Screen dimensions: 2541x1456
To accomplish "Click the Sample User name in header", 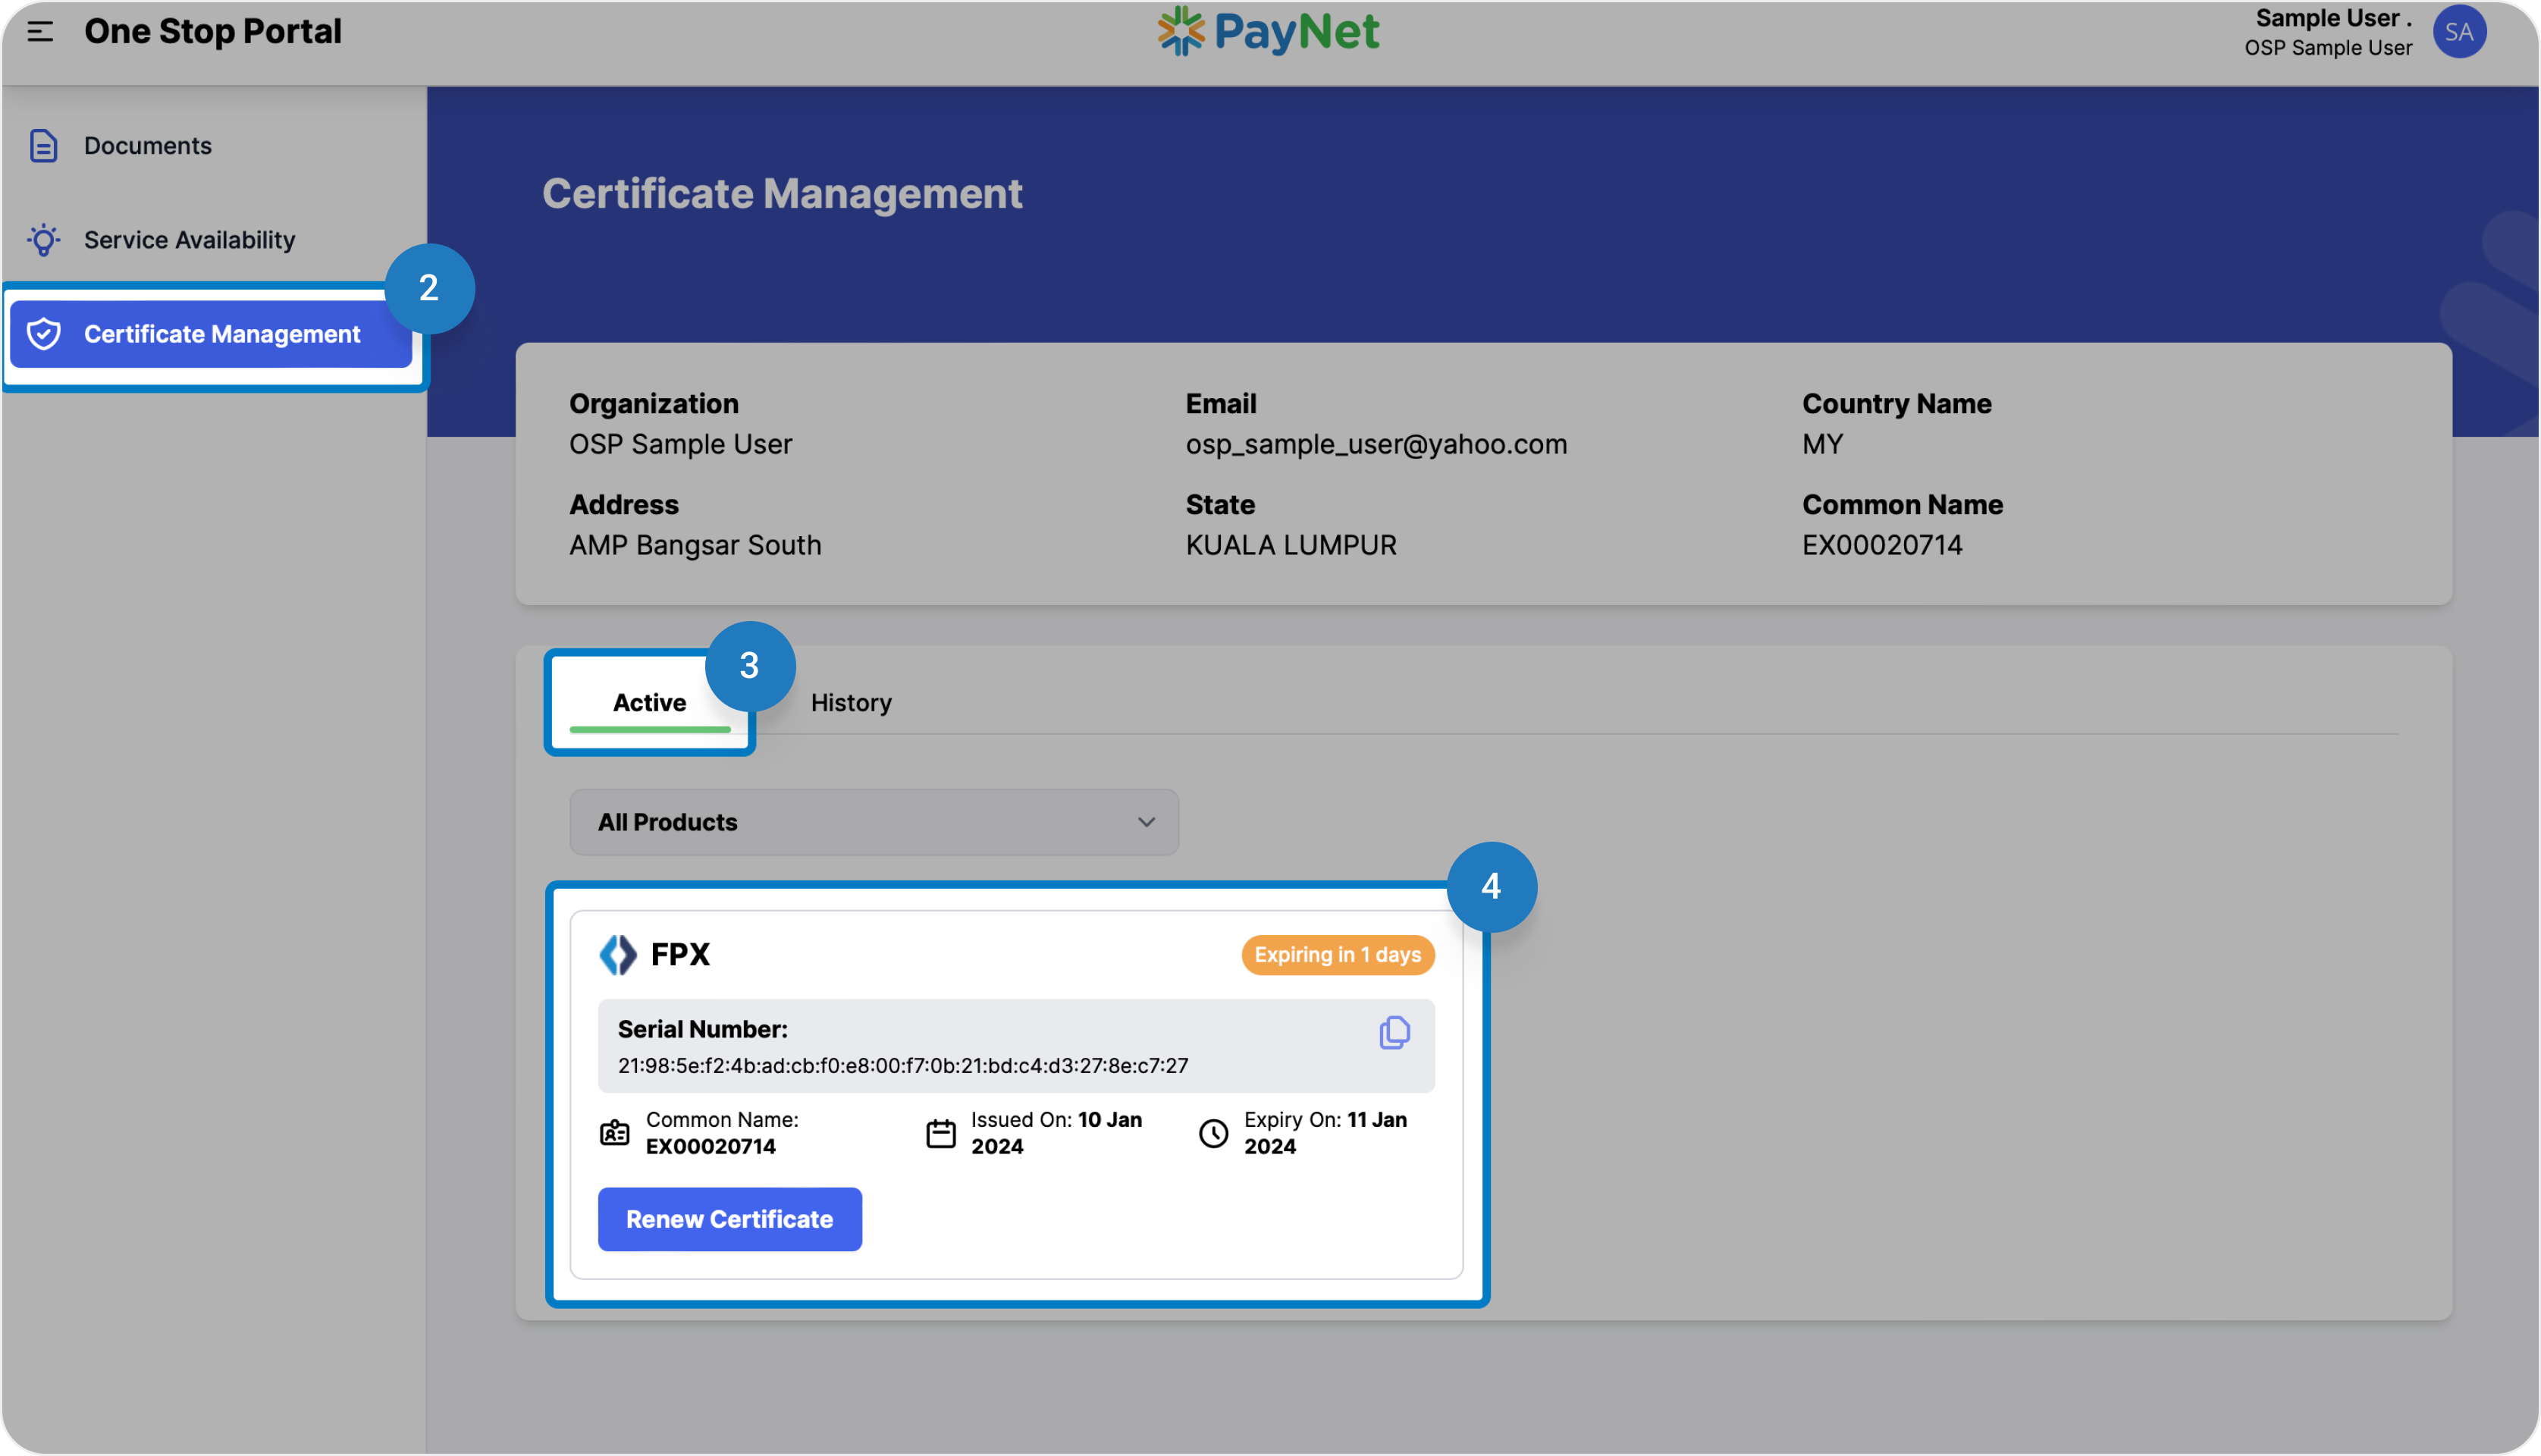I will tap(2333, 18).
